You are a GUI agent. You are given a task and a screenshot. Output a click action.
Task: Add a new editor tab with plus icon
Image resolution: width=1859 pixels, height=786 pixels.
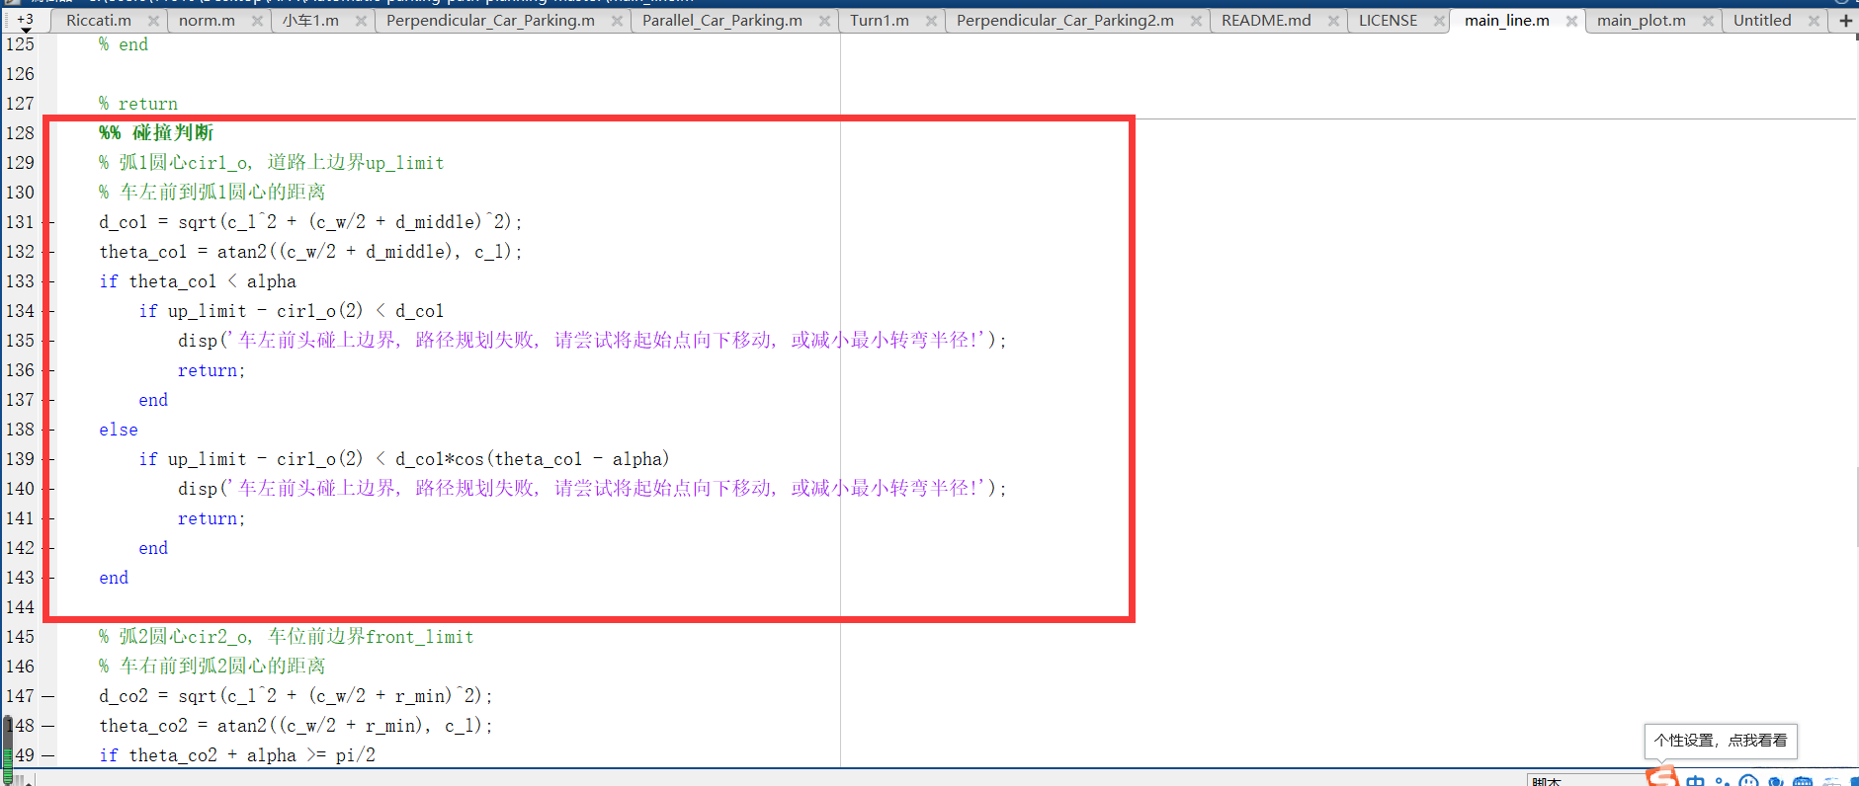pos(1845,21)
